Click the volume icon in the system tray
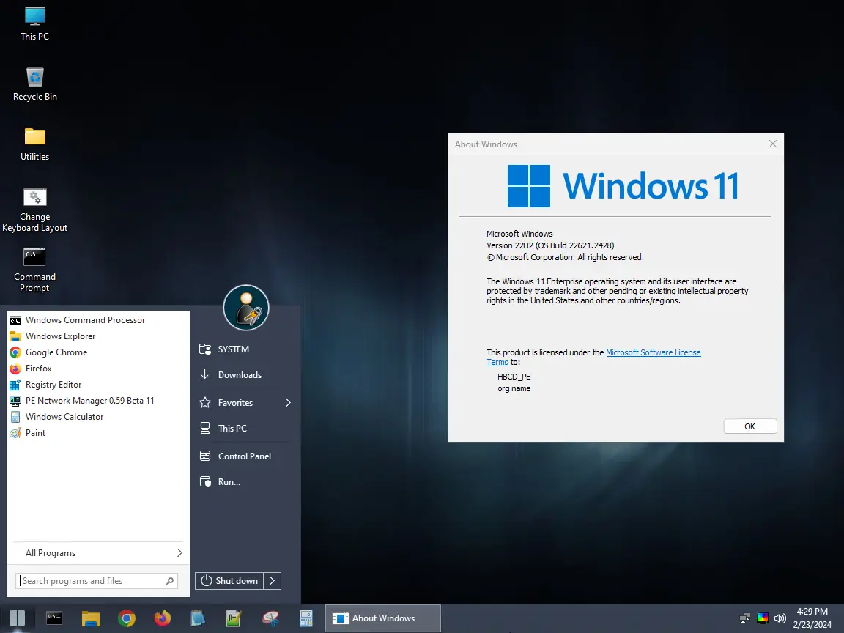This screenshot has height=633, width=844. point(780,618)
